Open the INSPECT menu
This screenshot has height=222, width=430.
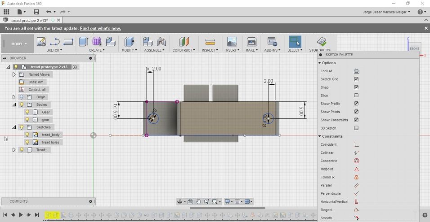(x=210, y=50)
